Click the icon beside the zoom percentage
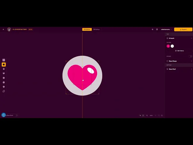 point(156,115)
